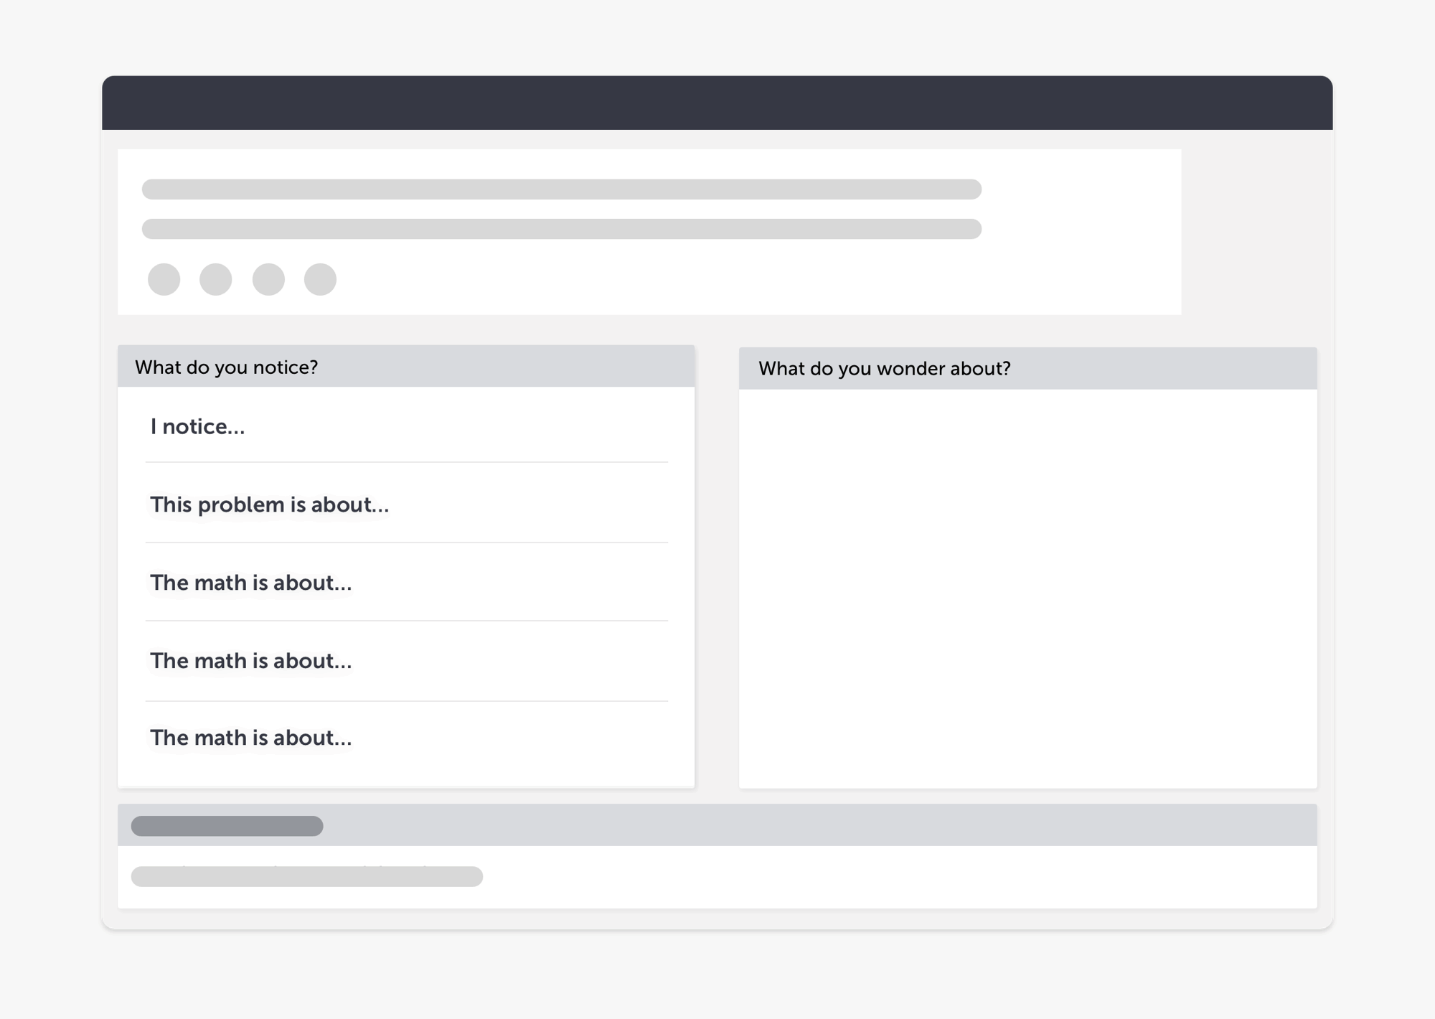This screenshot has height=1019, width=1435.
Task: Click the second gray circle icon
Action: (215, 279)
